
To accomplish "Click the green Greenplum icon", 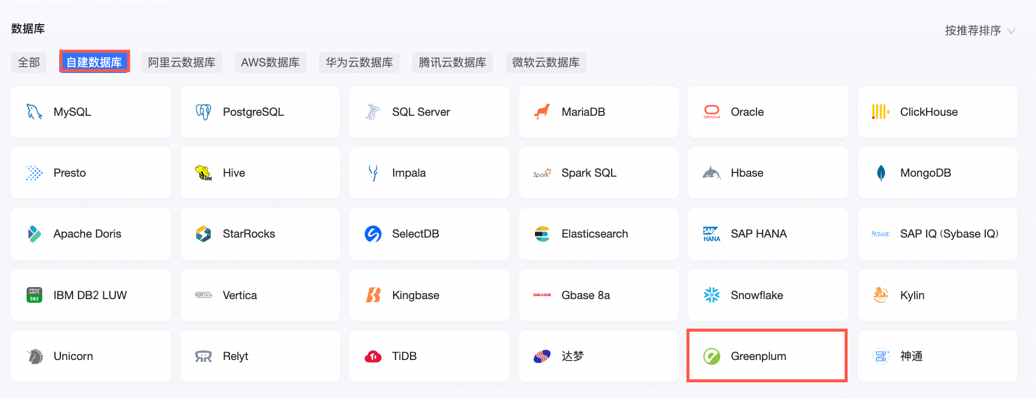I will [712, 356].
